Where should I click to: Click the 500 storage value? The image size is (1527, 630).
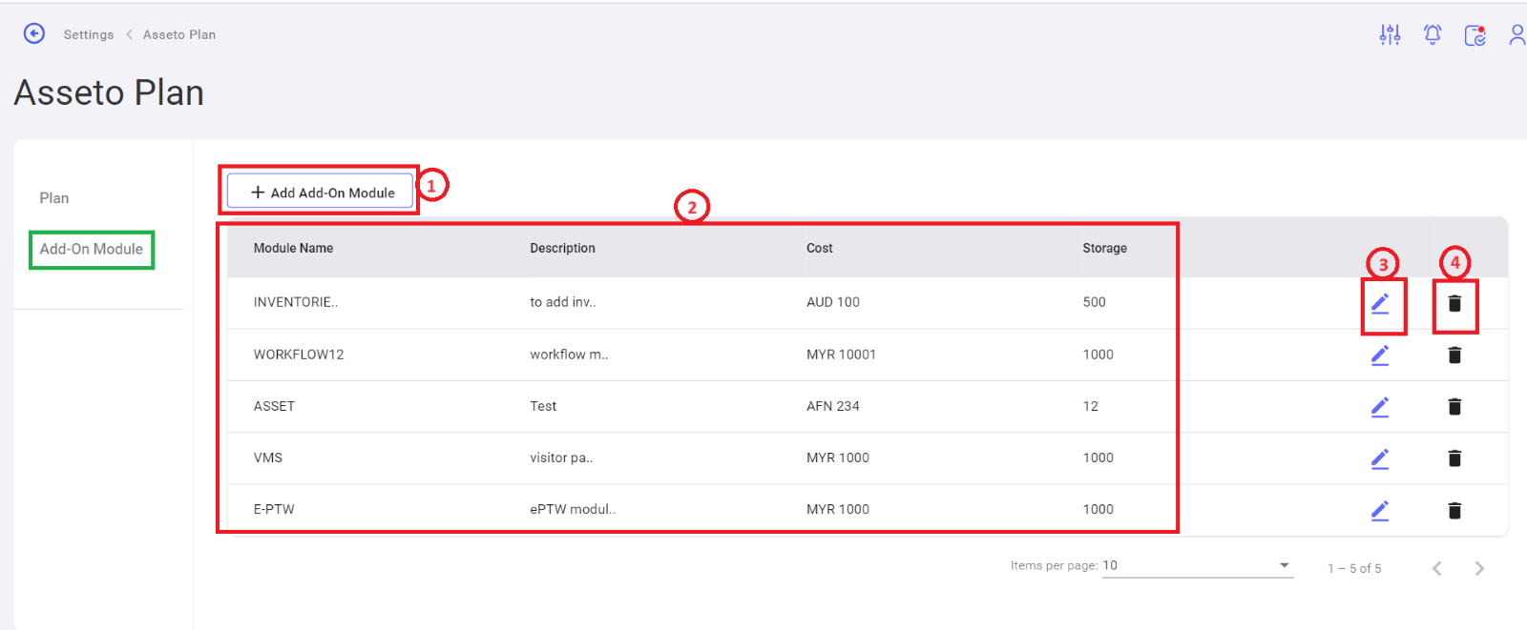pos(1094,302)
